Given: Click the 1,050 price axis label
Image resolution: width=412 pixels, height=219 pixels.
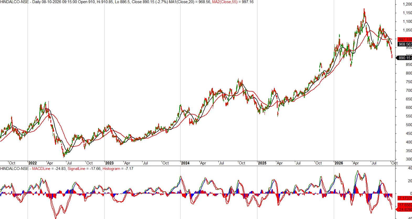Looking at the screenshot, I should (x=407, y=30).
